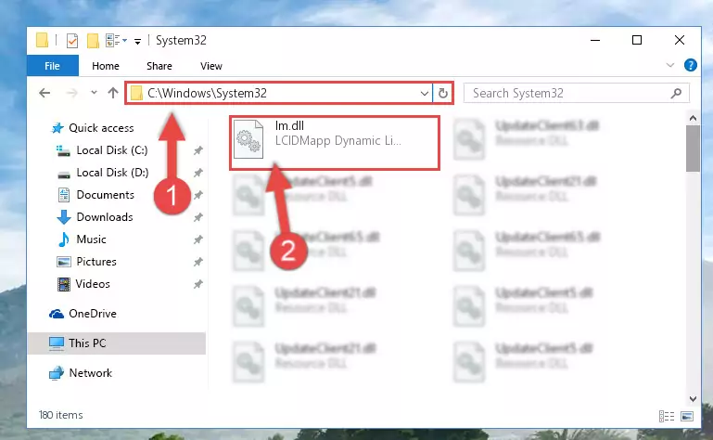The width and height of the screenshot is (713, 440).
Task: Maximize the System32 window
Action: (637, 40)
